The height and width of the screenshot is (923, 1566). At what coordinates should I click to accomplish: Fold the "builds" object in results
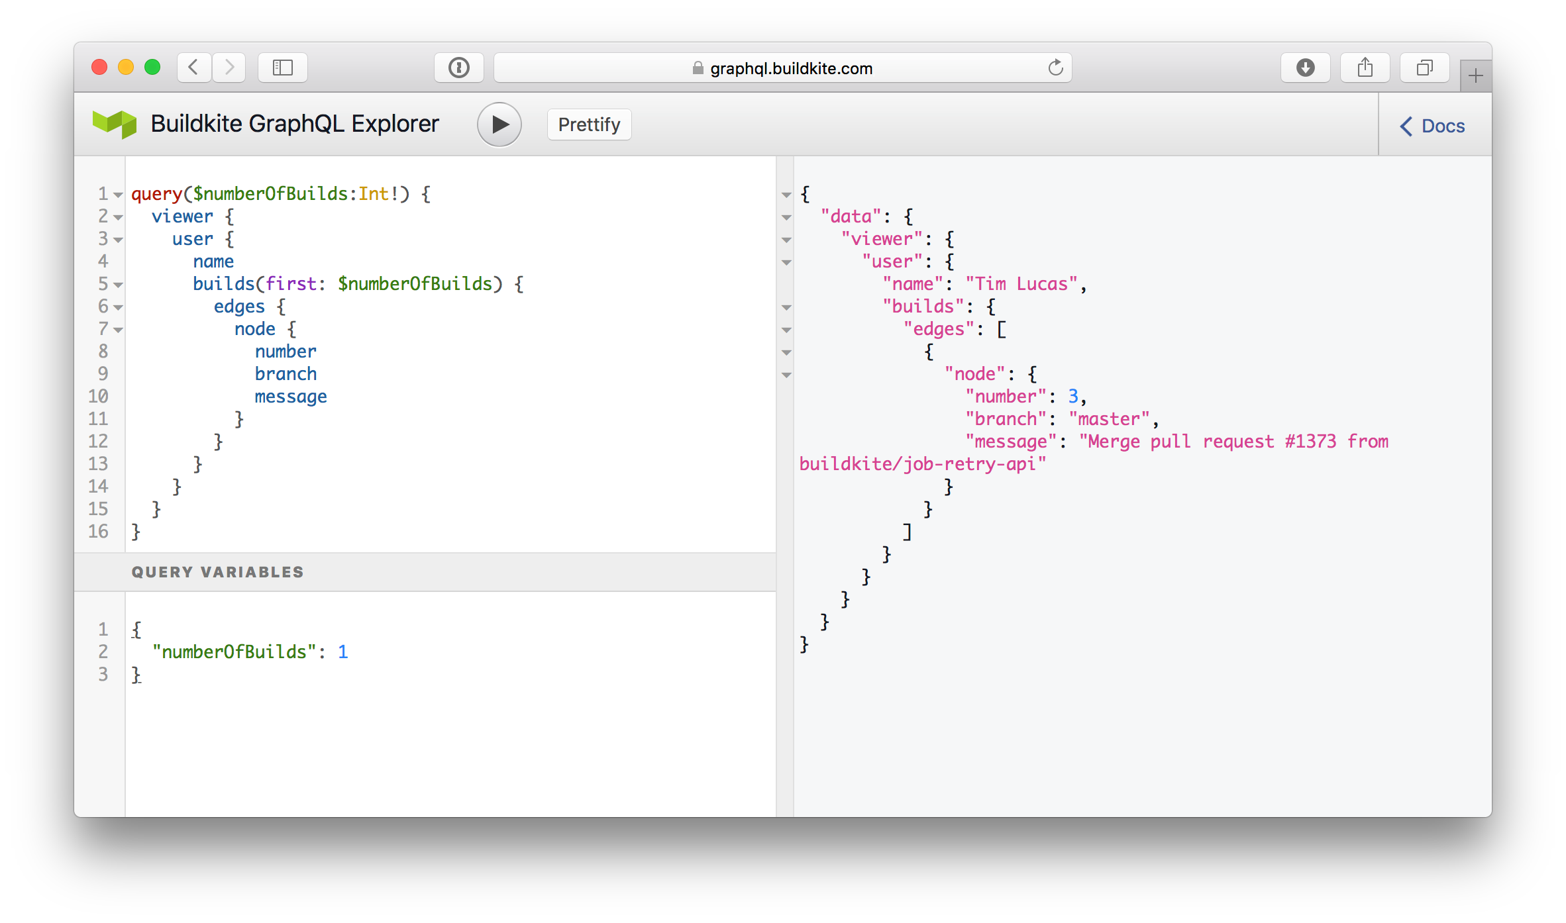point(786,307)
